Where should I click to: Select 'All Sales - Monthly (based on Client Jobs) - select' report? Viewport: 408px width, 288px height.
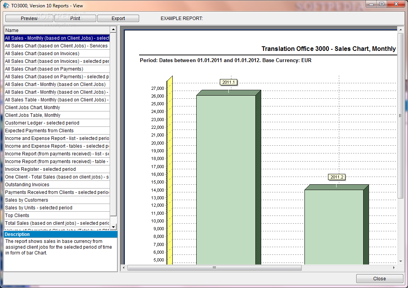[x=57, y=38]
